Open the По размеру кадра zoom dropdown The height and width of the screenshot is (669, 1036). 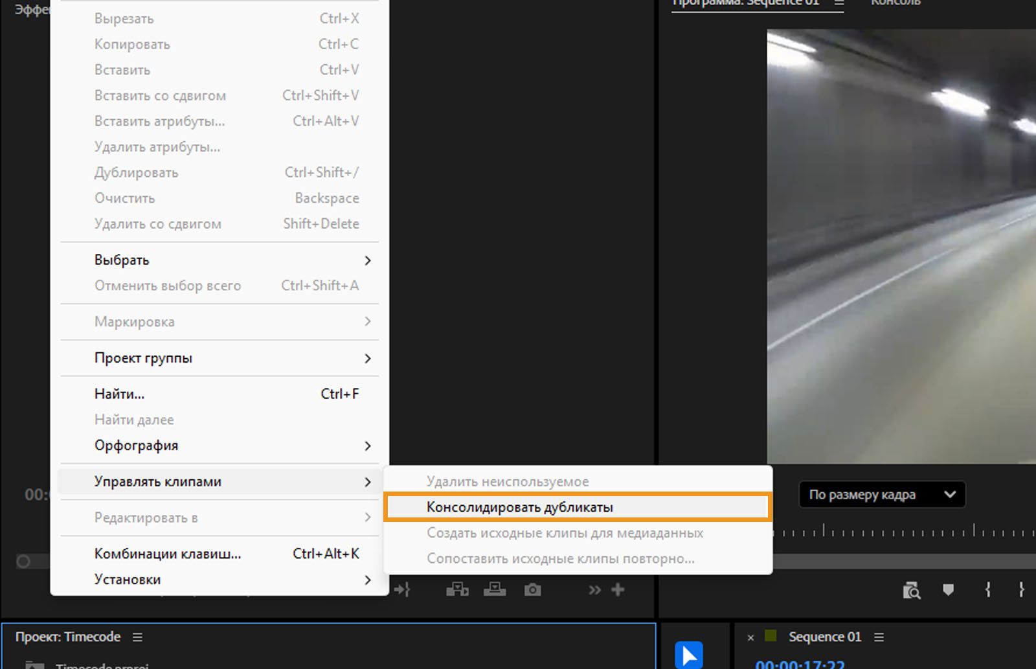pyautogui.click(x=882, y=495)
